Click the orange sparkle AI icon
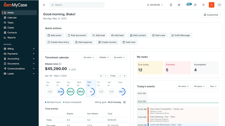This screenshot has height=126, width=225. [203, 5]
